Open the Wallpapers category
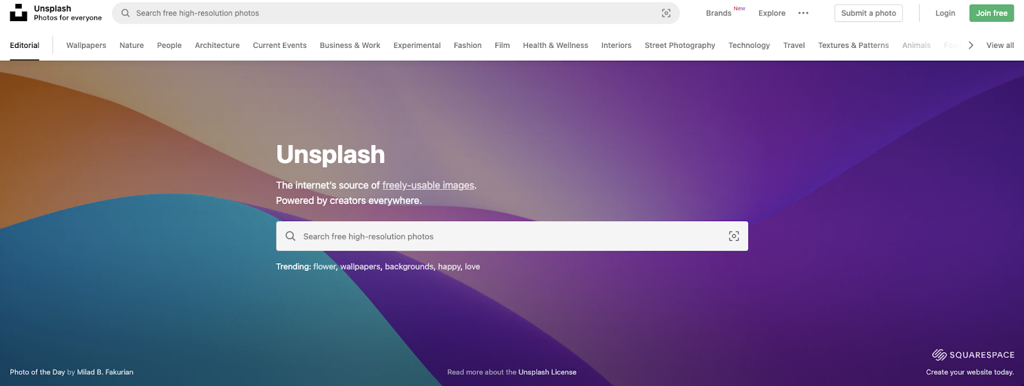Image resolution: width=1024 pixels, height=386 pixels. click(x=86, y=45)
